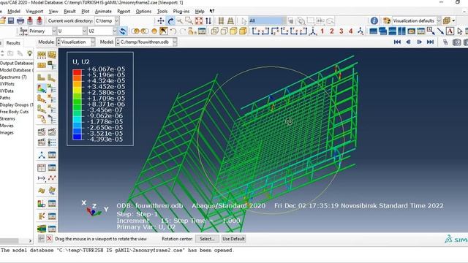Image resolution: width=468 pixels, height=263 pixels.
Task: Open the Tools menu
Action: [x=162, y=12]
